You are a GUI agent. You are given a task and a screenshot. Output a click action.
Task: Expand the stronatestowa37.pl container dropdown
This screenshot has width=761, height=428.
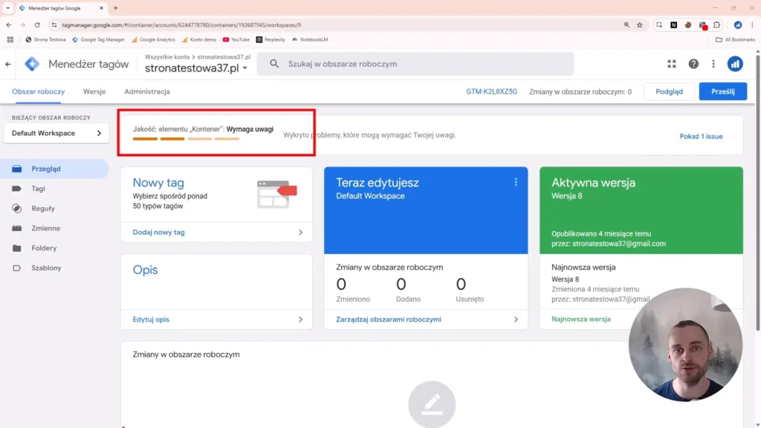(x=245, y=68)
